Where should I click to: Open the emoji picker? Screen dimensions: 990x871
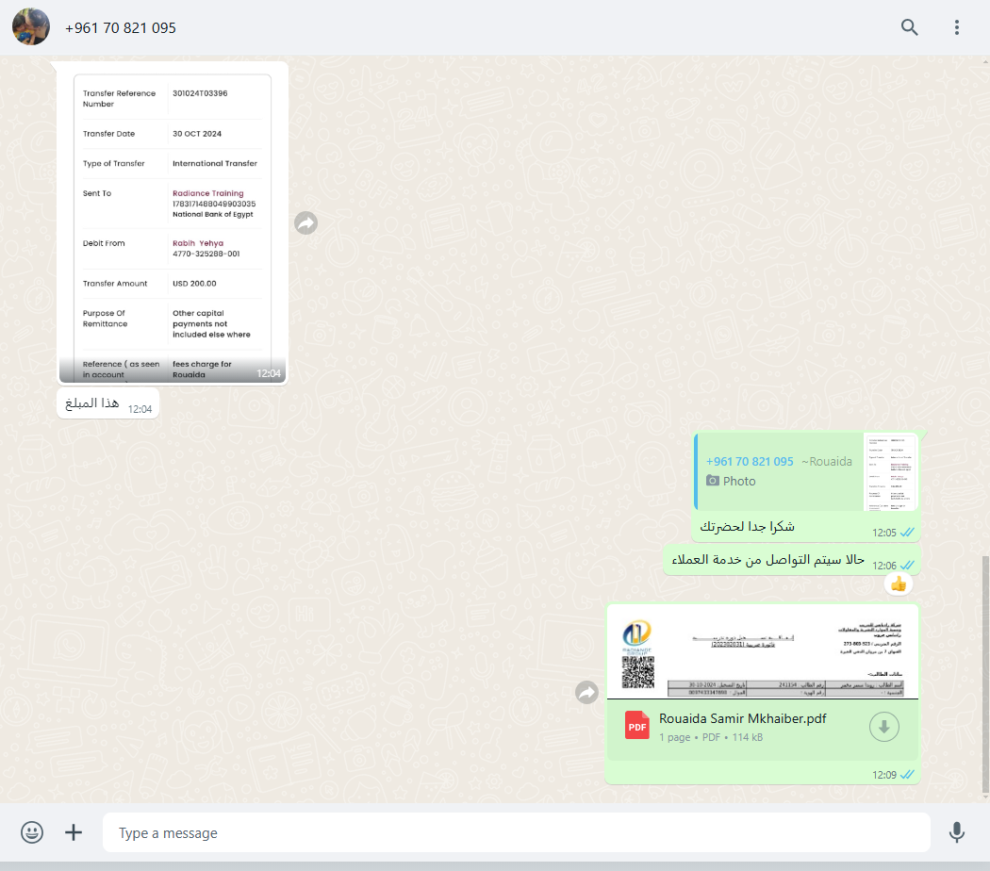[x=31, y=832]
